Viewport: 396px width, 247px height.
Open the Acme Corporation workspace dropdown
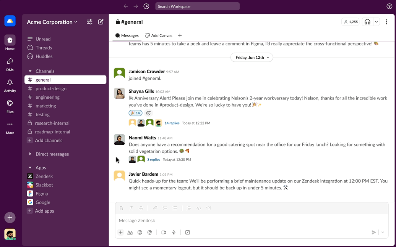[x=52, y=22]
